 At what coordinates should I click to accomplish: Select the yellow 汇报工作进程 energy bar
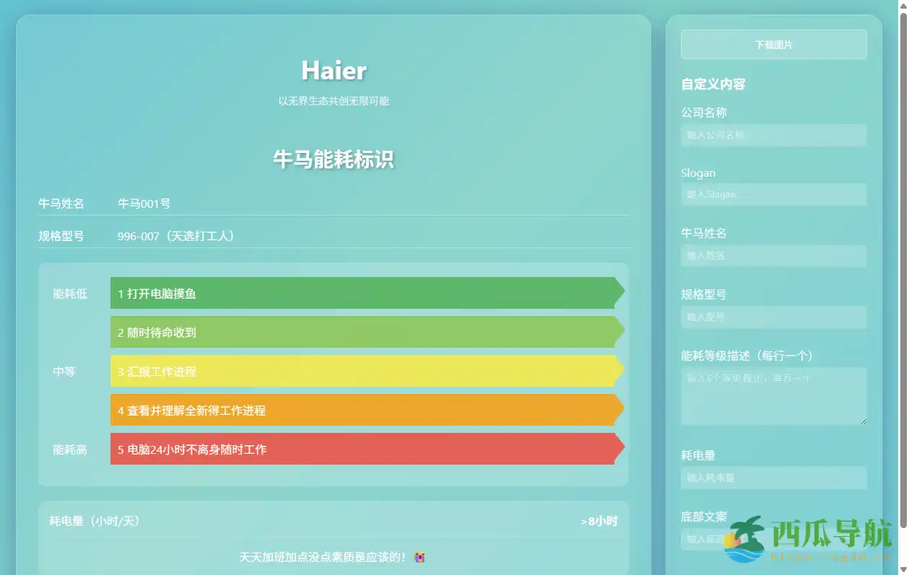[361, 370]
